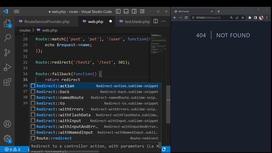Go back in the browser window
272x153 pixels.
pyautogui.click(x=175, y=17)
